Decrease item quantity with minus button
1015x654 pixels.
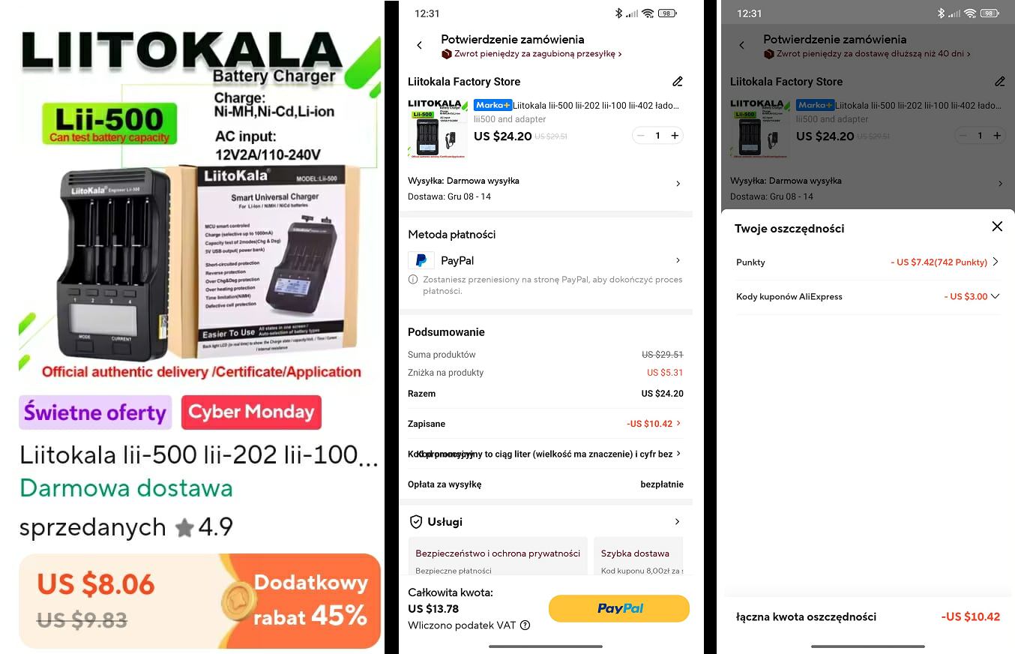640,136
